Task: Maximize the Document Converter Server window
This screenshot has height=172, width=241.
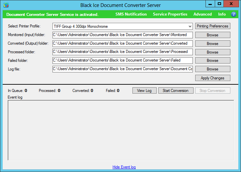Action: 219,4
